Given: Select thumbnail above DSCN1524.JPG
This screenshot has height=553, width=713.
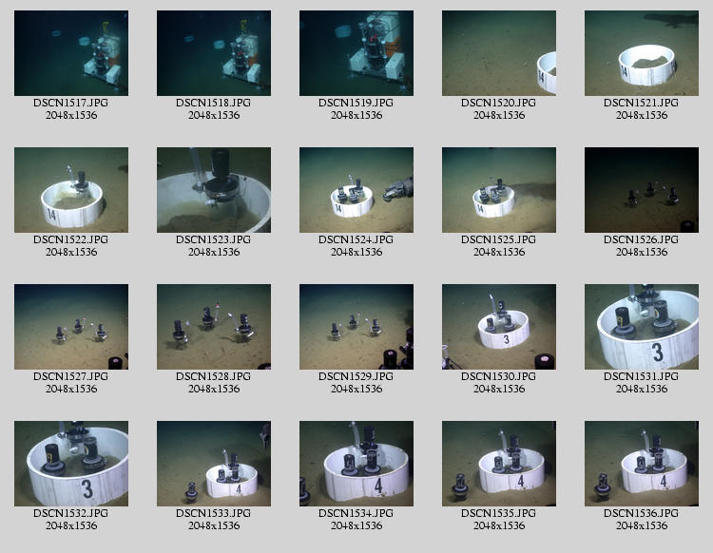Looking at the screenshot, I should click(x=356, y=190).
